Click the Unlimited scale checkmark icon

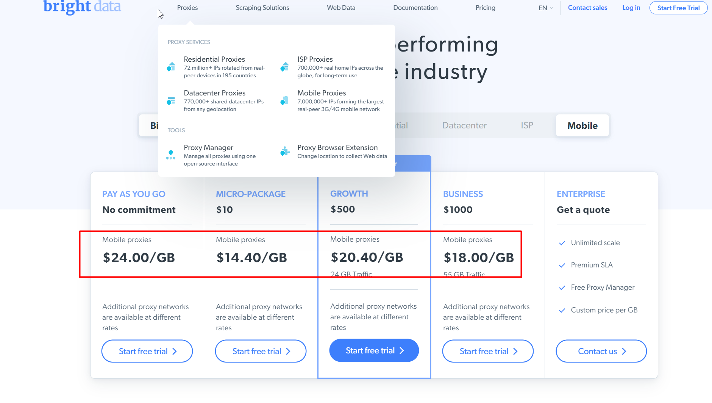(562, 243)
